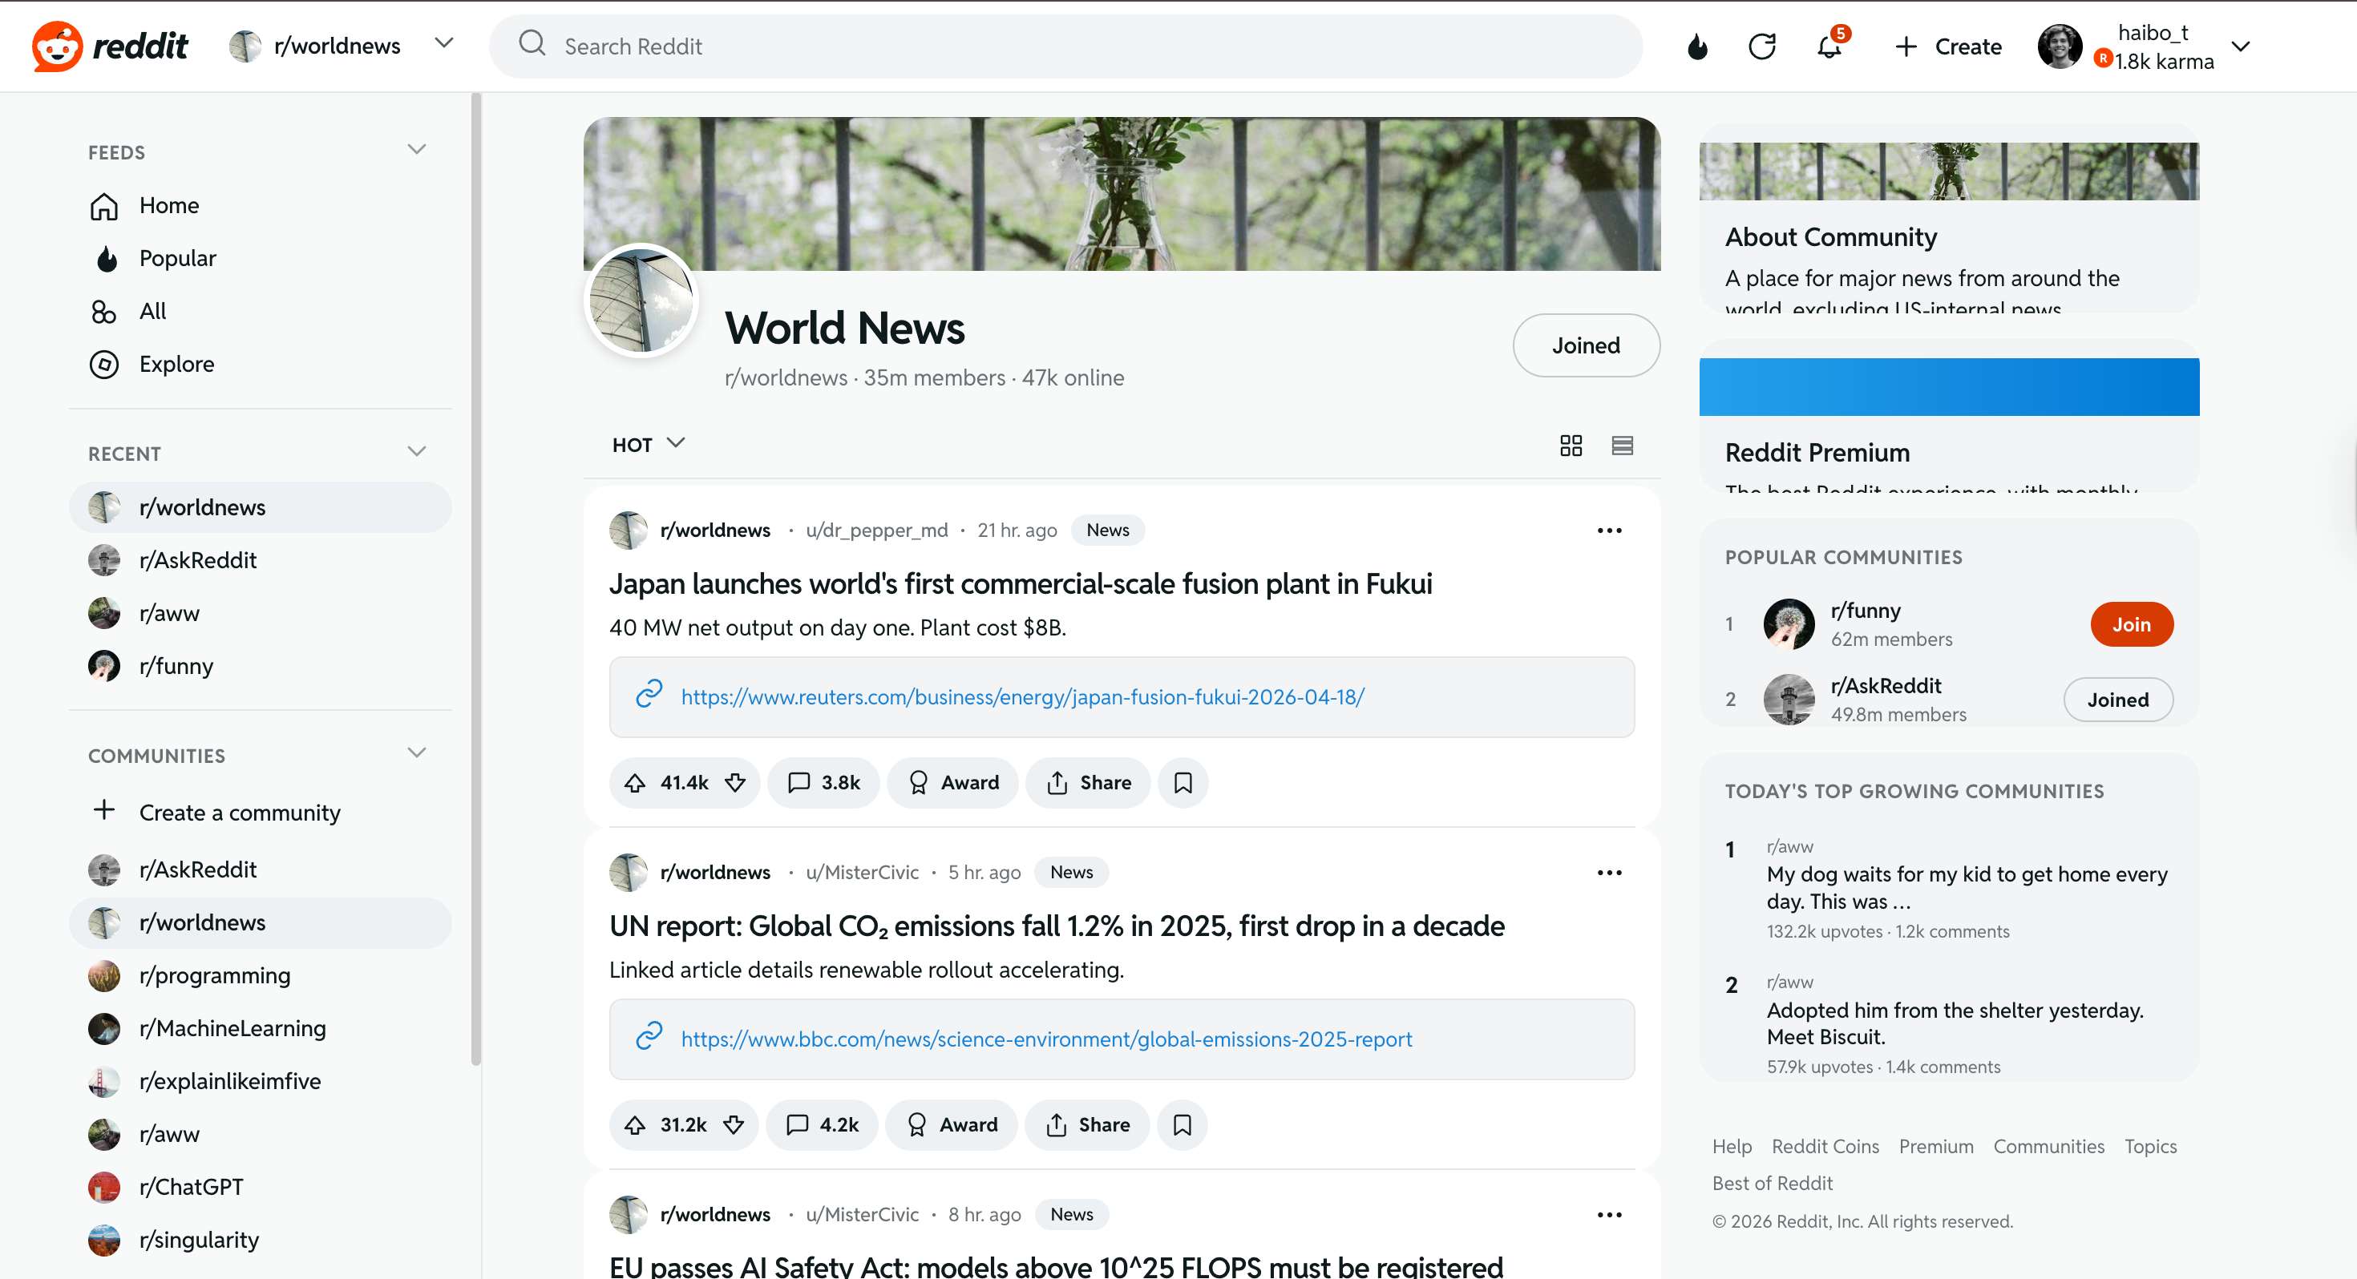Viewport: 2357px width, 1279px height.
Task: Collapse the COMMUNITIES section
Action: click(416, 753)
